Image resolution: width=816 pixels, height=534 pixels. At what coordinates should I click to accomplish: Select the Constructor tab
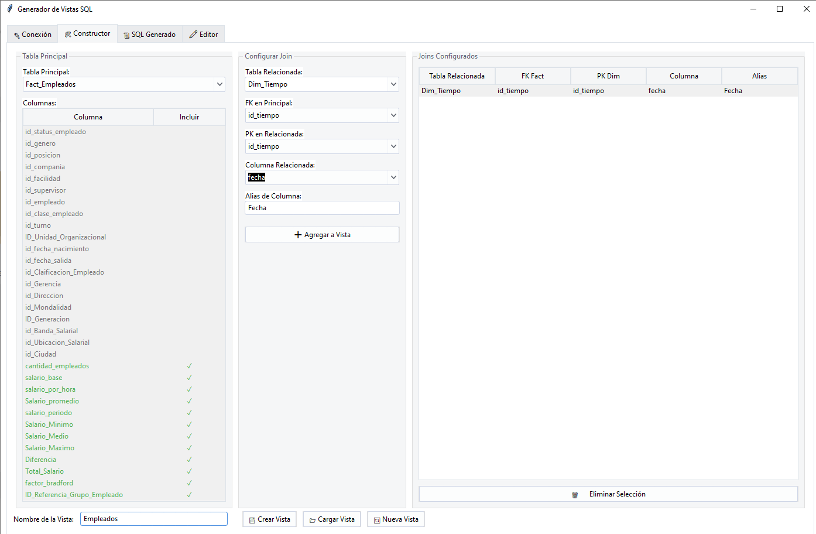[x=87, y=33]
